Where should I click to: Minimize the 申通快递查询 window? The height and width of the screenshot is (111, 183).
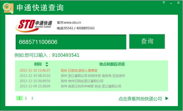(x=171, y=3)
